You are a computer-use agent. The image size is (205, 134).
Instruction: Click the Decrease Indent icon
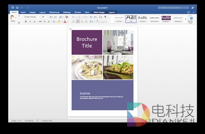pos(91,17)
